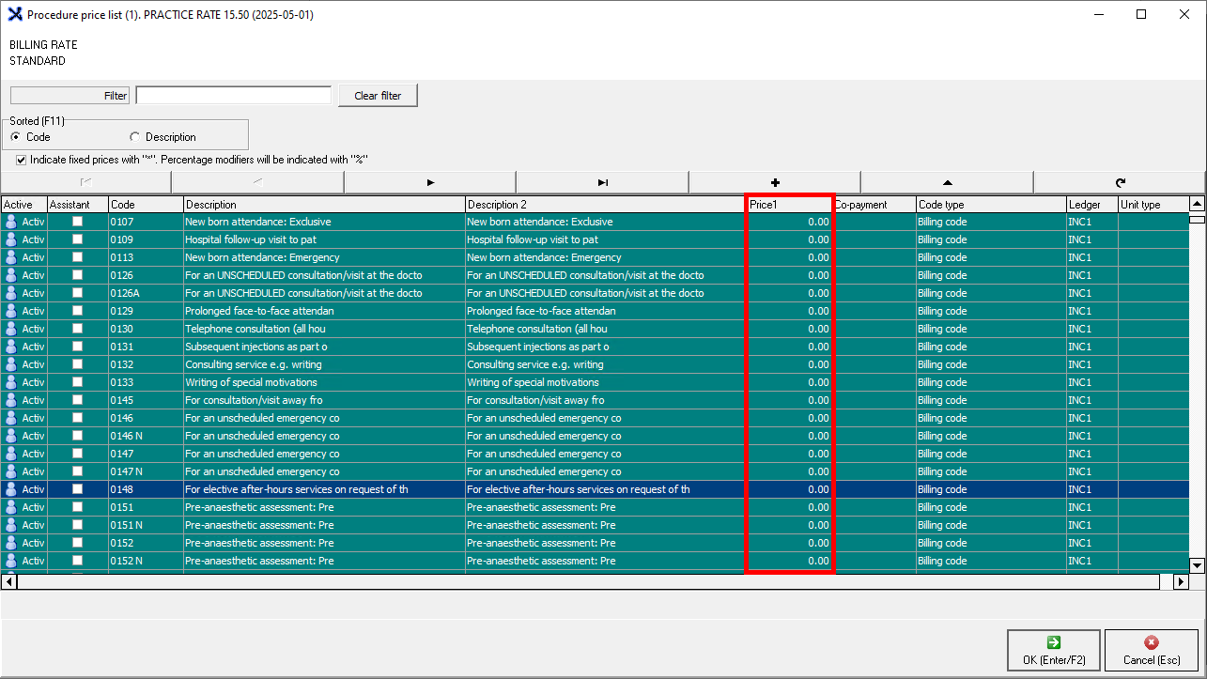Click the up-triangle edit record button
The height and width of the screenshot is (679, 1207).
947,182
